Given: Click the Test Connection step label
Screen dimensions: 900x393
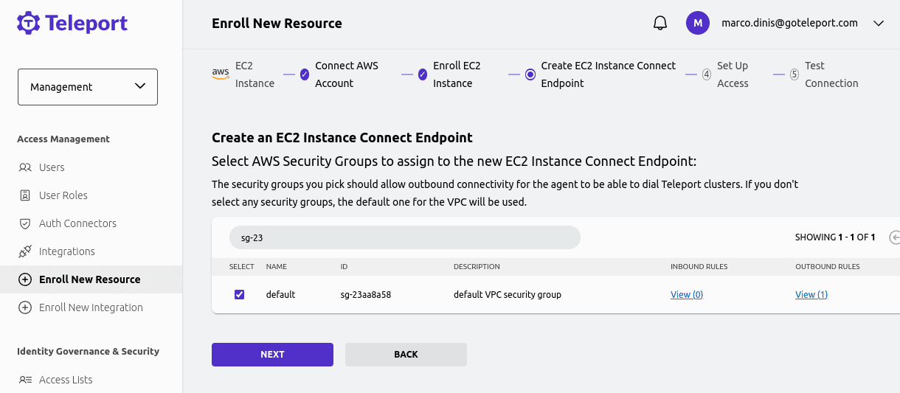Looking at the screenshot, I should point(831,74).
